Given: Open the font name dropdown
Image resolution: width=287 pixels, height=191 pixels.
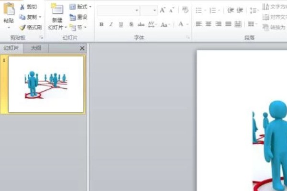Looking at the screenshot, I should [137, 10].
